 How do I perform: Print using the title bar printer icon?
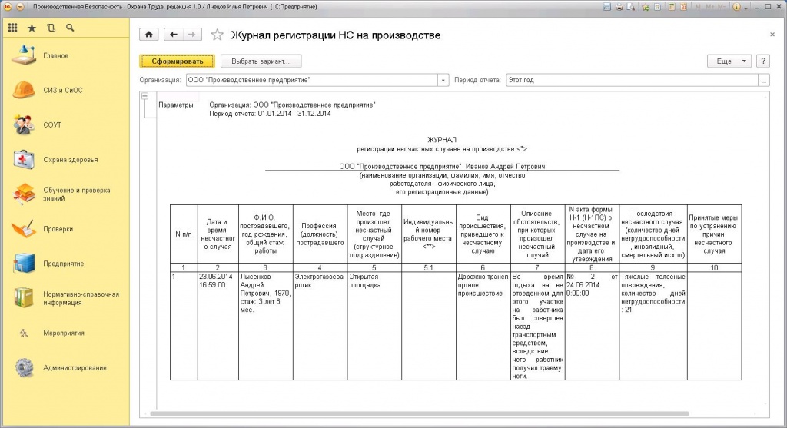619,7
